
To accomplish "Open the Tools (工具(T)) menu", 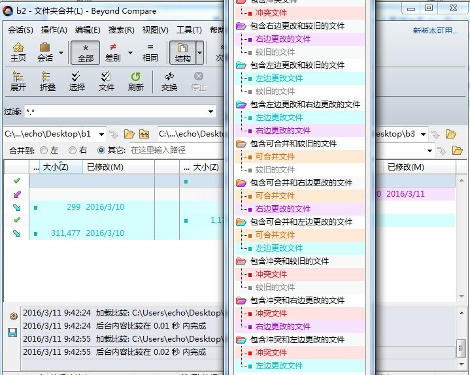I will tap(189, 29).
